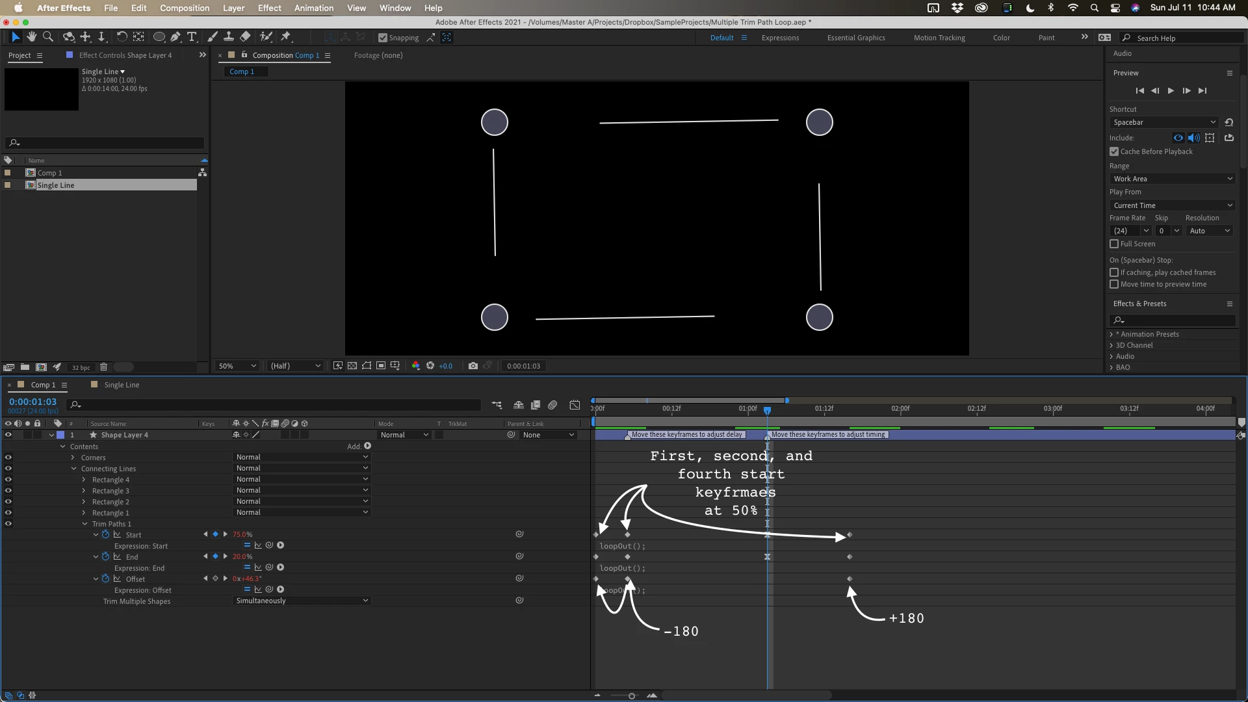Disable Cache Before Playback checkbox
The width and height of the screenshot is (1248, 702).
coord(1114,151)
